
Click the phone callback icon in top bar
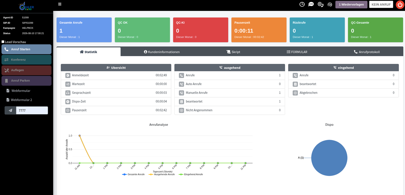[330, 5]
